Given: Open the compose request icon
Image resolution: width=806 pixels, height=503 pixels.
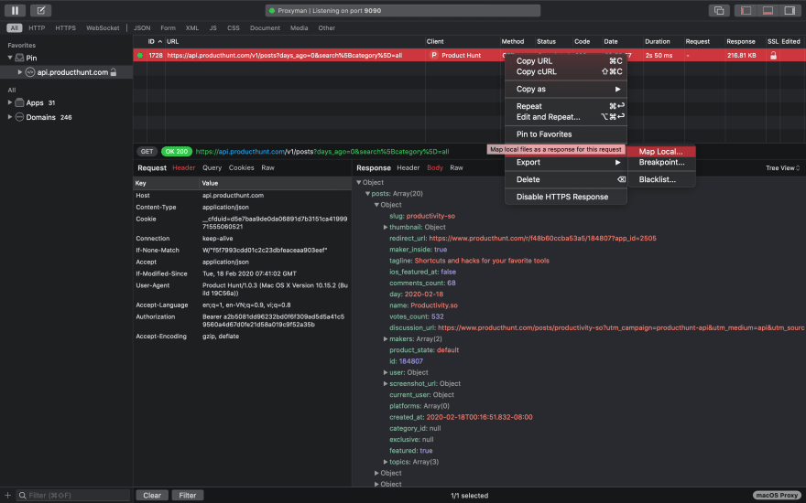Looking at the screenshot, I should pos(40,10).
